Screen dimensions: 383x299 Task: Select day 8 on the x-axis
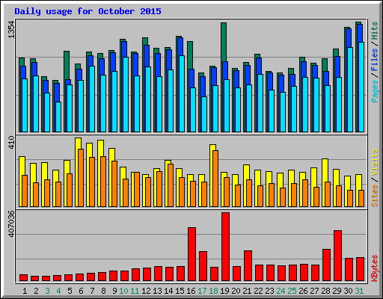click(103, 291)
